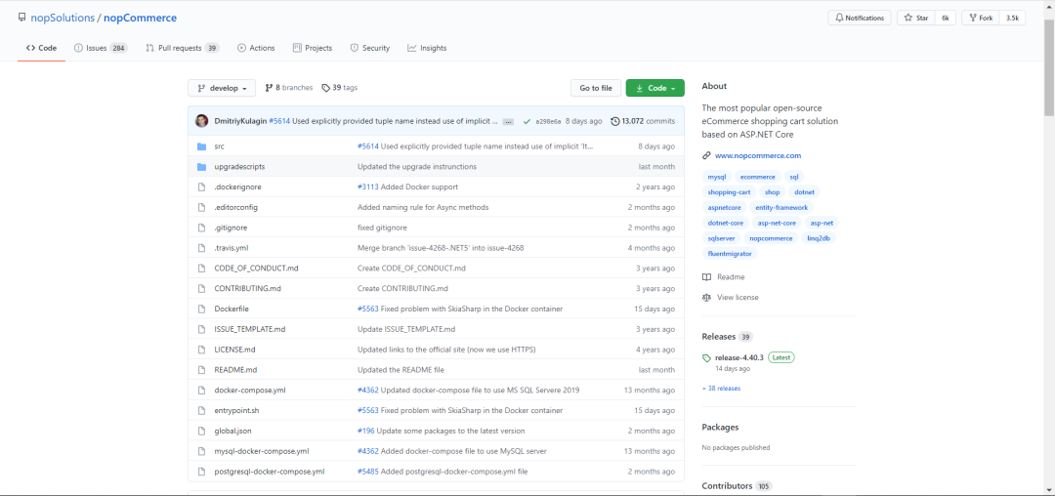Click the file icon for .gitignore
The image size is (1055, 496).
pos(201,227)
